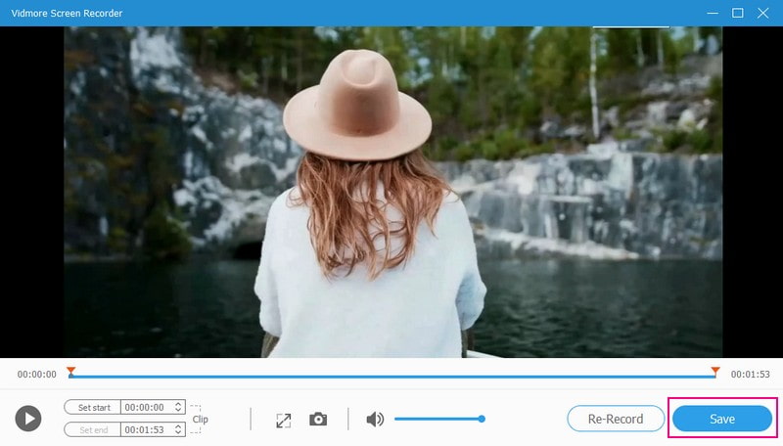Click the end trim marker on timeline
The image size is (783, 446).
tap(715, 372)
